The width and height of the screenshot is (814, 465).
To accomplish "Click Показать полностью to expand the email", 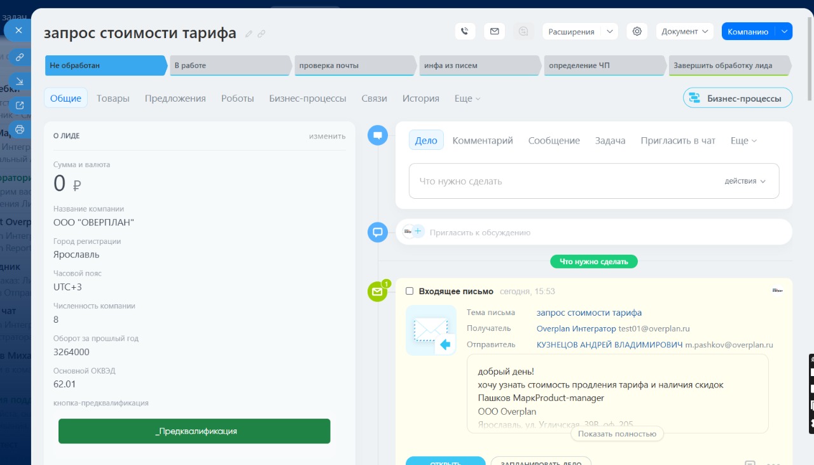I will pyautogui.click(x=617, y=434).
